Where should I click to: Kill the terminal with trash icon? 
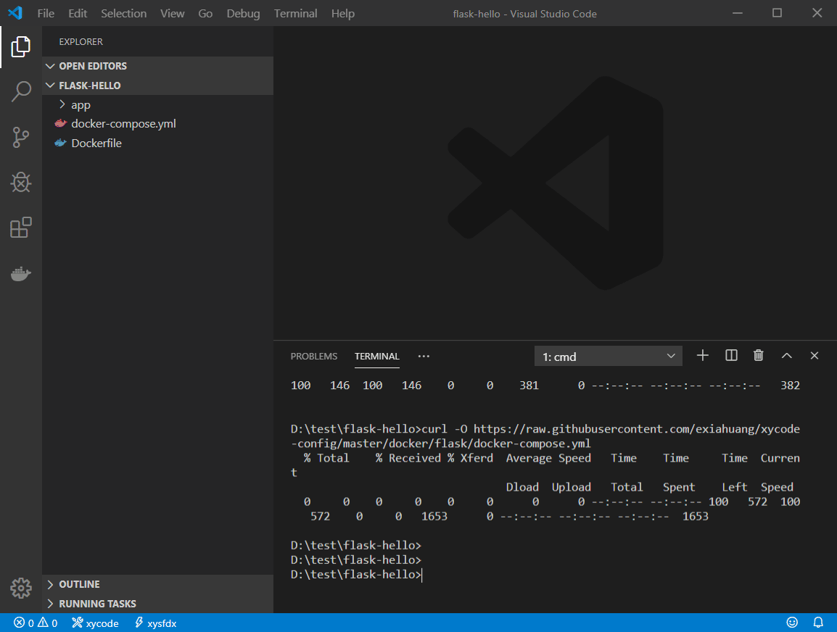pyautogui.click(x=758, y=355)
